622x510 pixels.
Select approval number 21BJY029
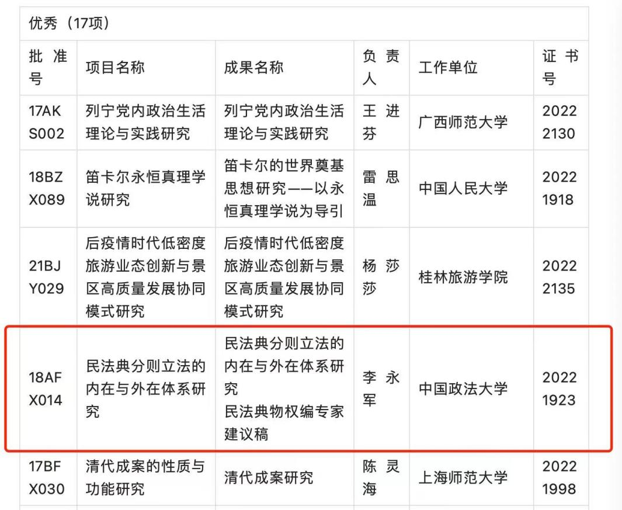[47, 277]
